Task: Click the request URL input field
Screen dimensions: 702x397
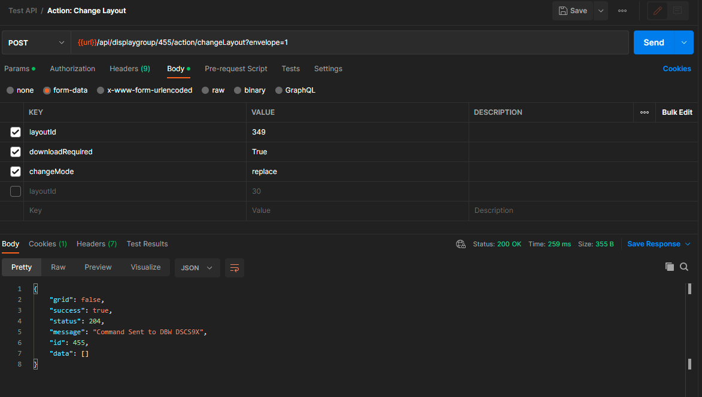Action: pos(350,42)
